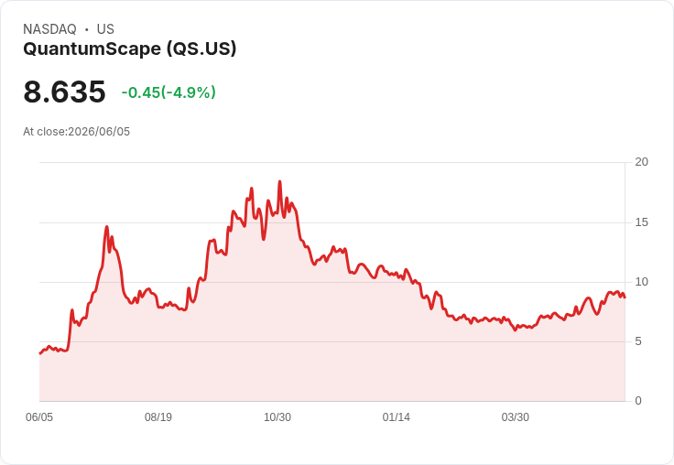Click the -0.45(-4.9%) change value
Viewport: 674px width, 465px height.
pos(168,92)
